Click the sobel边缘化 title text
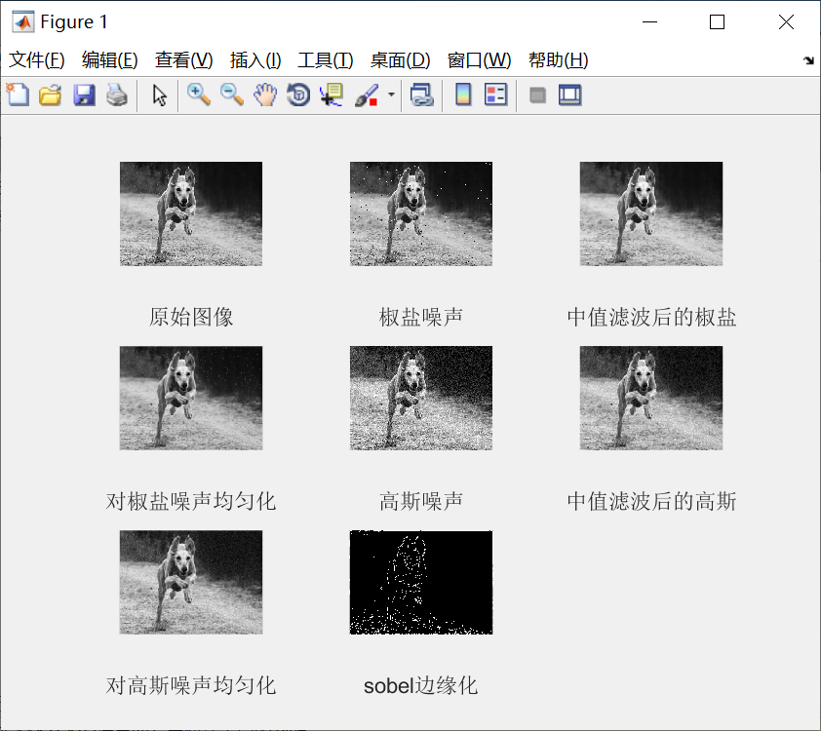The width and height of the screenshot is (821, 731). [x=421, y=685]
